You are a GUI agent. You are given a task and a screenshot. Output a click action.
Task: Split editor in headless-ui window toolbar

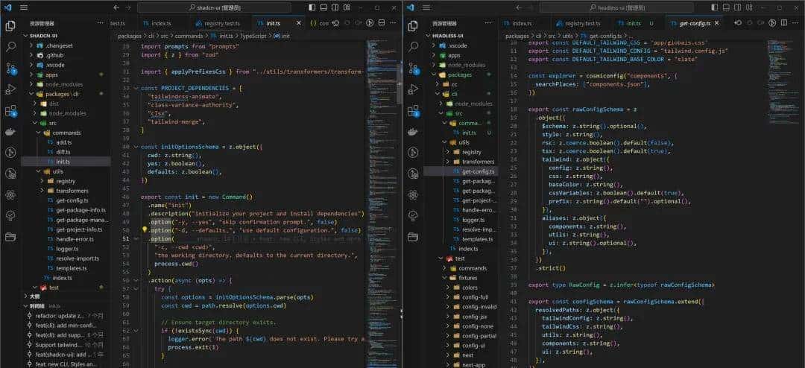pyautogui.click(x=784, y=24)
